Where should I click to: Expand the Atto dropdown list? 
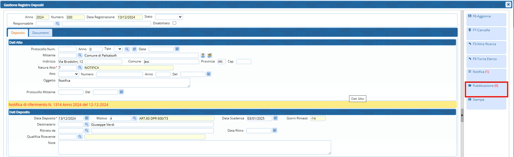click(69, 74)
